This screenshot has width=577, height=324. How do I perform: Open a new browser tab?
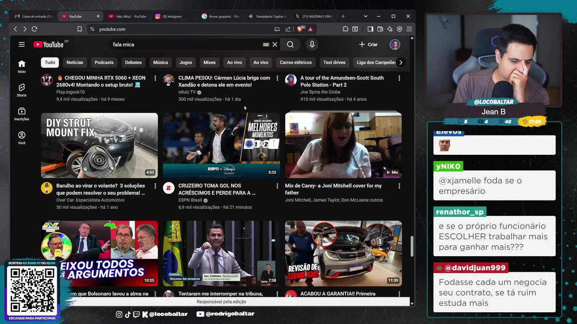[343, 16]
